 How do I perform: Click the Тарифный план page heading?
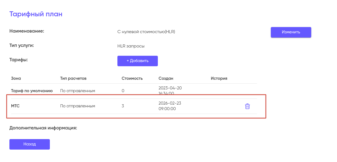(36, 14)
